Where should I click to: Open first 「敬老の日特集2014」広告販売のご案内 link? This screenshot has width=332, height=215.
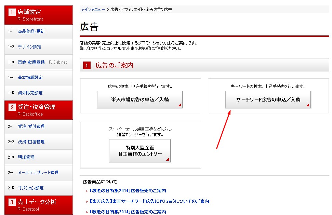128,191
